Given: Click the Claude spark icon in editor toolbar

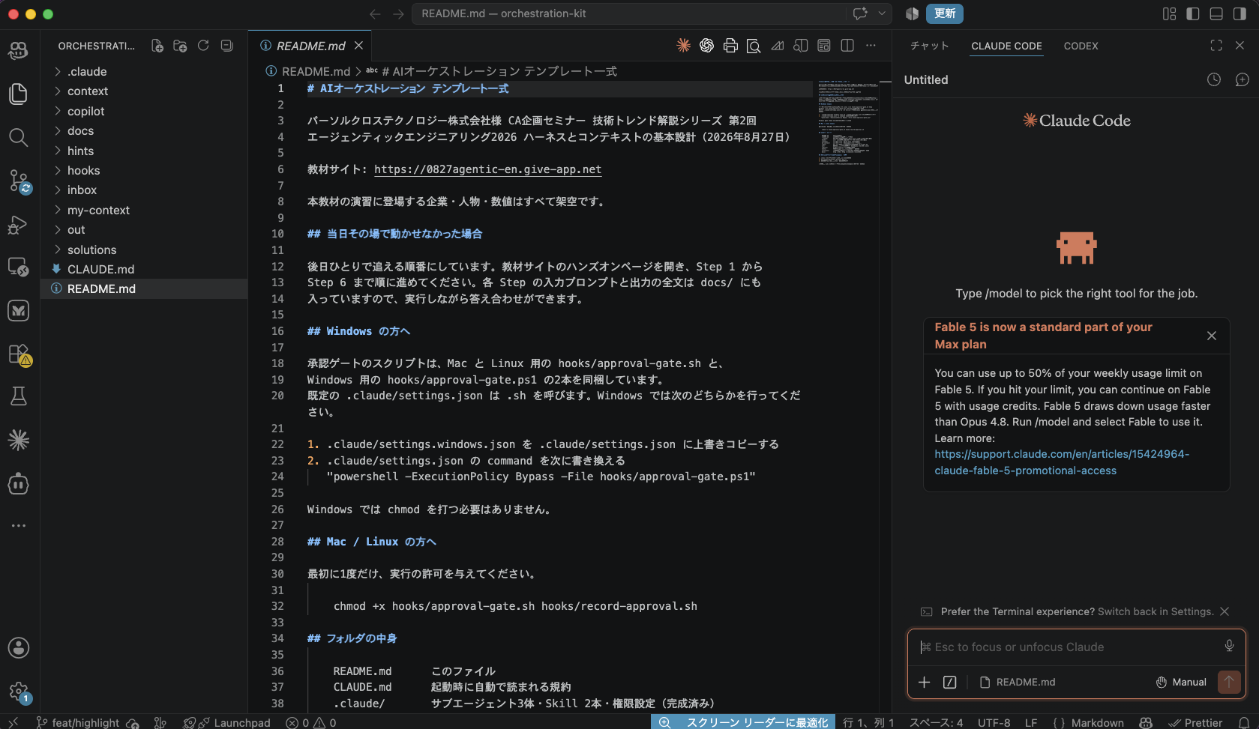Looking at the screenshot, I should click(x=683, y=46).
